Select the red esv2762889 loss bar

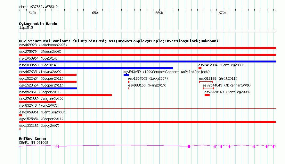[37, 102]
